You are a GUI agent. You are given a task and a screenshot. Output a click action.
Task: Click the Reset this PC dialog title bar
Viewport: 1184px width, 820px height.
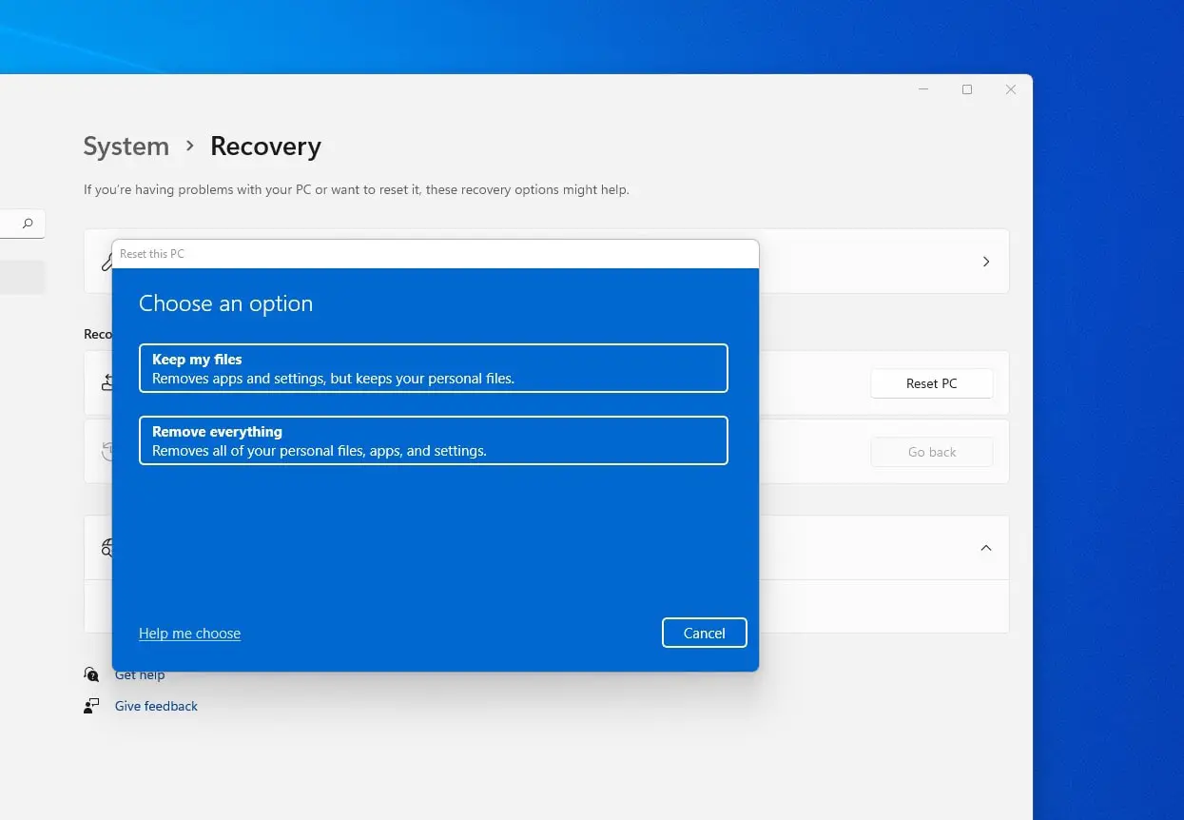(434, 253)
